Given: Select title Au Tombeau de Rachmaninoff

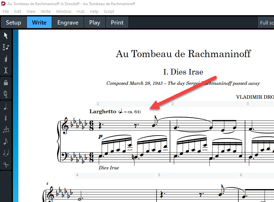Looking at the screenshot, I should 183,54.
